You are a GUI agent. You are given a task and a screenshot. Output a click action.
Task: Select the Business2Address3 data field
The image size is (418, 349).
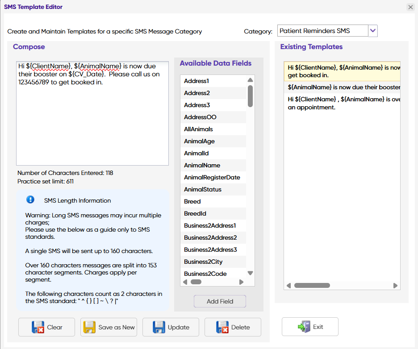click(213, 249)
